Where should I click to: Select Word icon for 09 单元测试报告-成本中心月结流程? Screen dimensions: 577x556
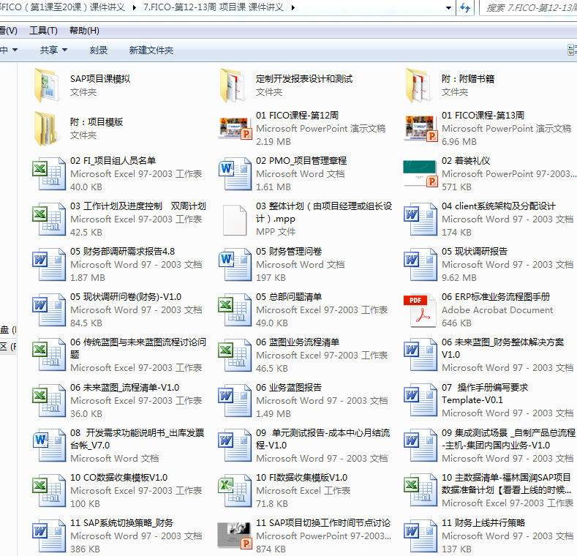coord(235,446)
